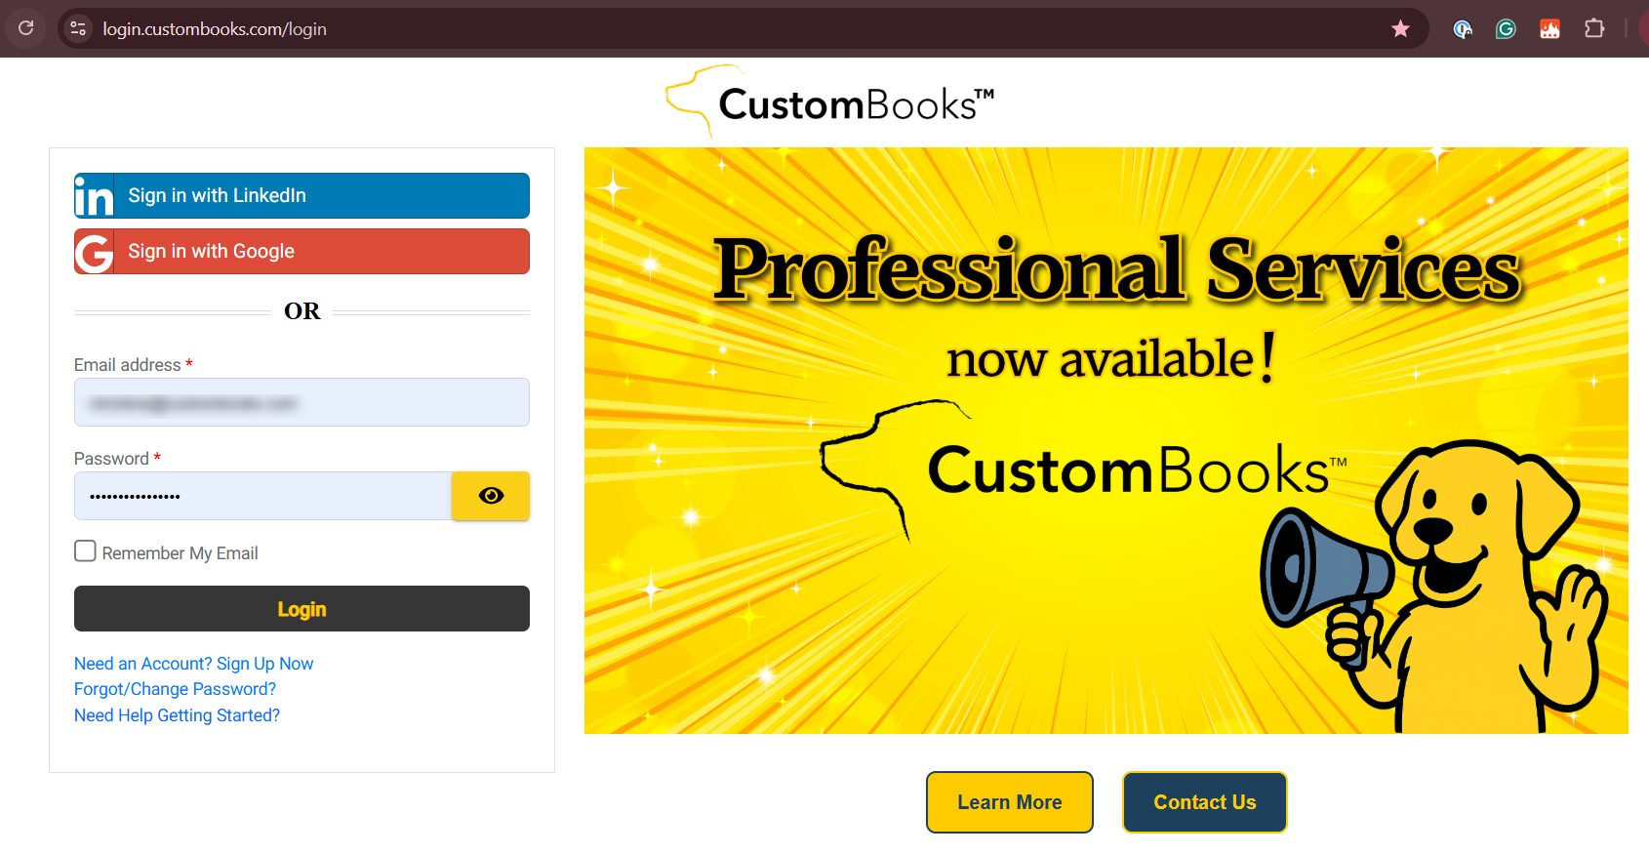The width and height of the screenshot is (1649, 855).
Task: Click into the Email address field
Action: 302,402
